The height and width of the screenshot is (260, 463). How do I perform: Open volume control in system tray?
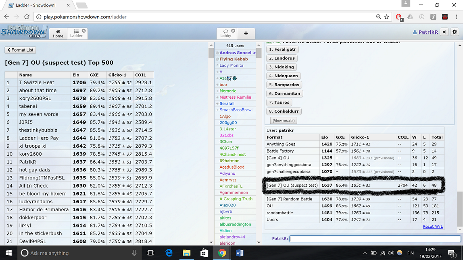click(391, 253)
